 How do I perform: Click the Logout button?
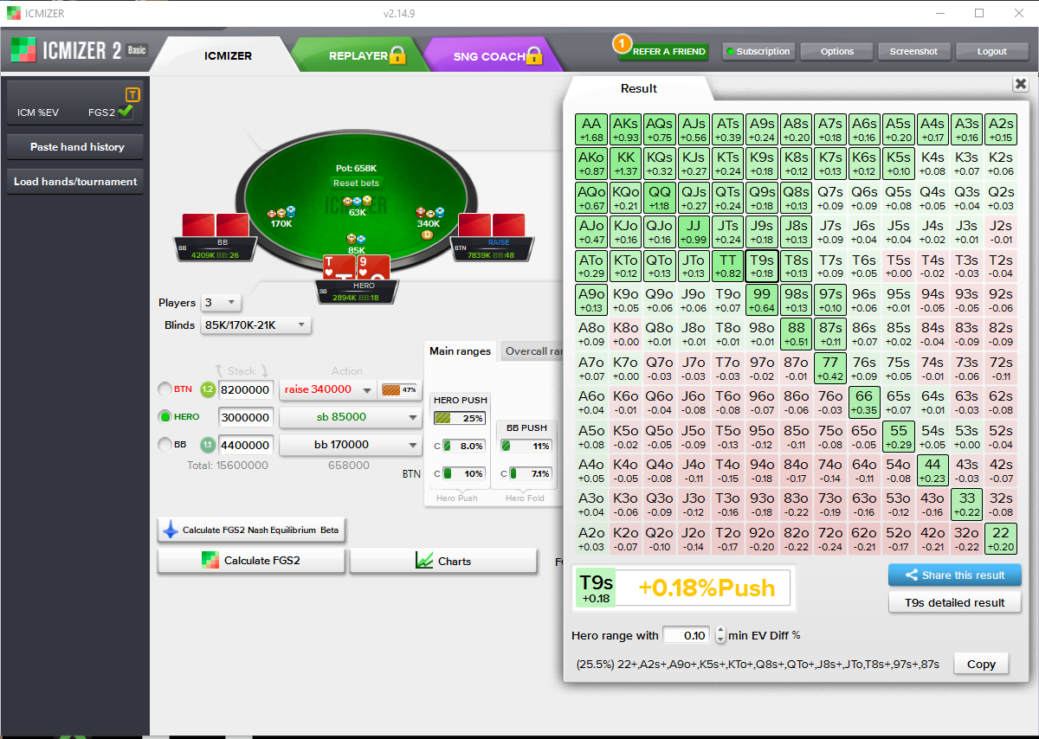pos(991,52)
